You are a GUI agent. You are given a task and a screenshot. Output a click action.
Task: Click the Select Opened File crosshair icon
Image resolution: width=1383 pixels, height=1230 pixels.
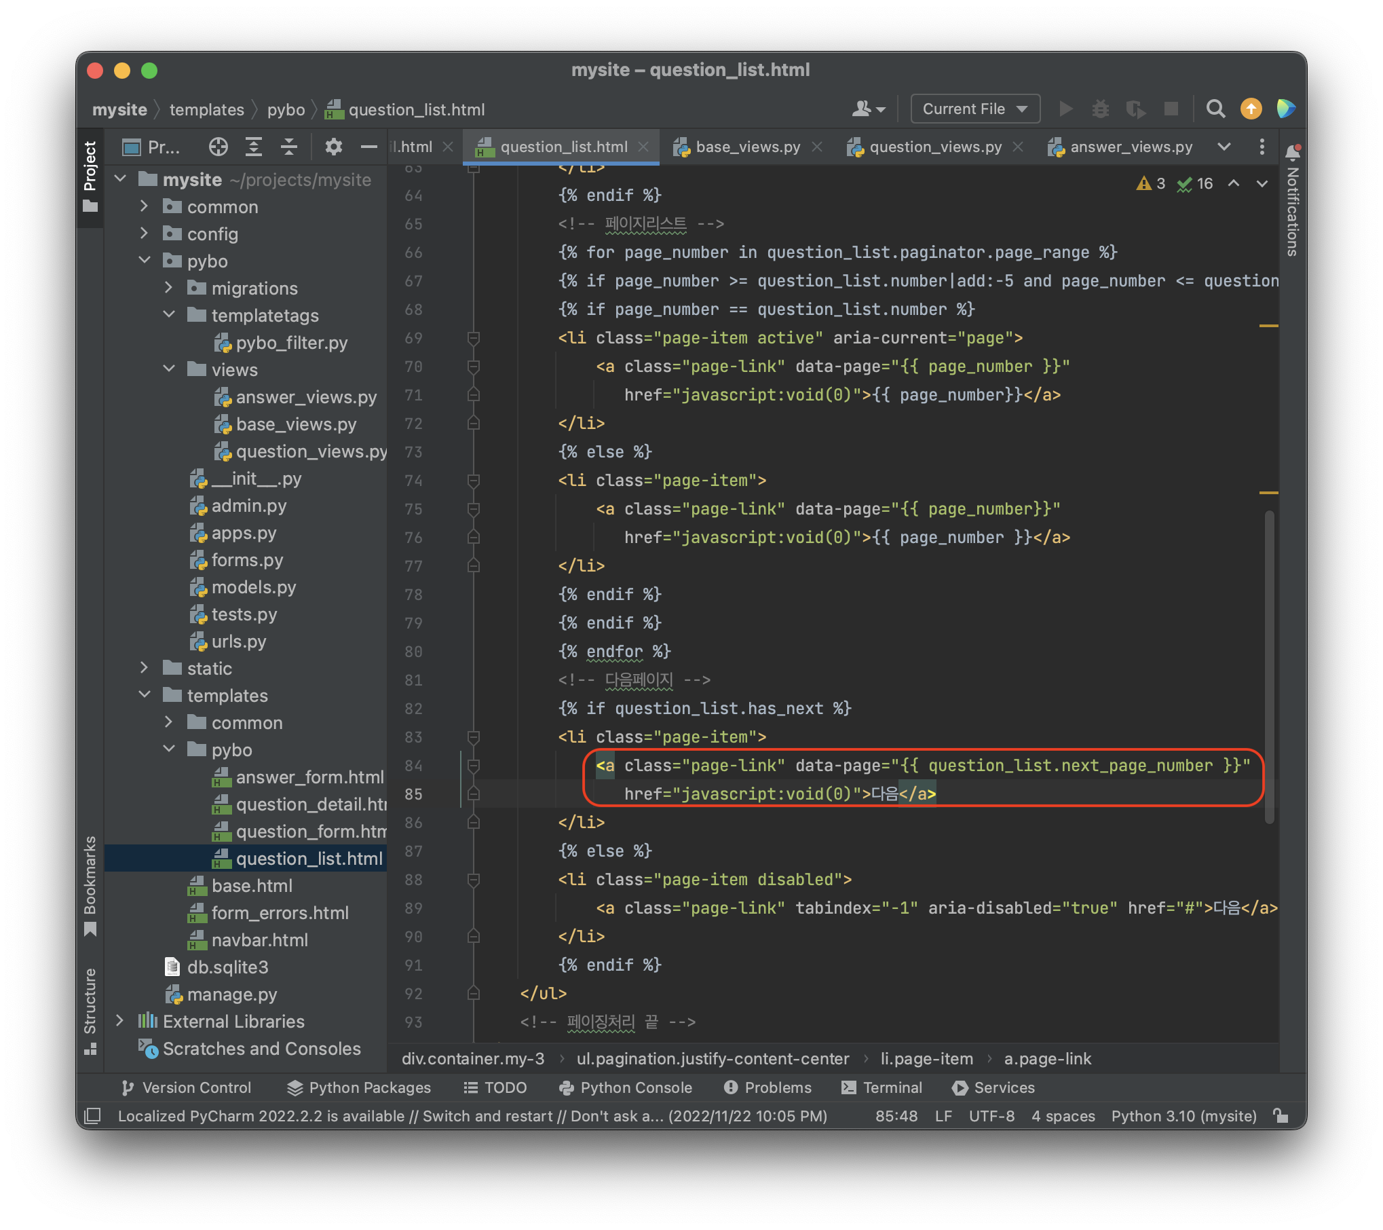click(x=218, y=147)
